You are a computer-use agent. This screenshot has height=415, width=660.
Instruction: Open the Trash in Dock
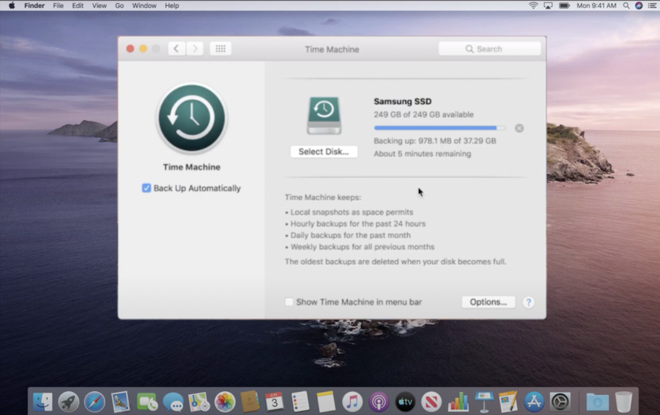pos(623,401)
